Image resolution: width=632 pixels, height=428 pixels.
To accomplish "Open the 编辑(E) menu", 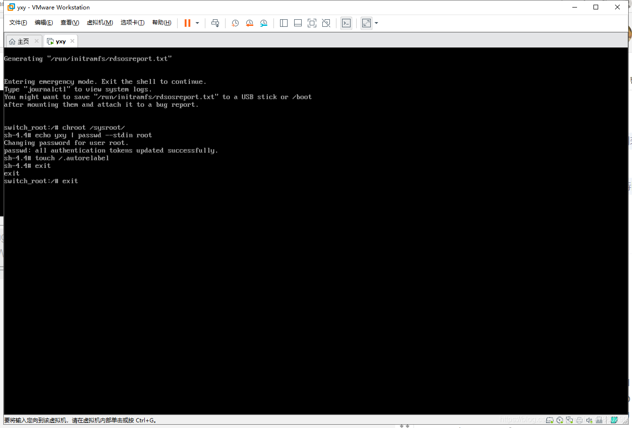I will pyautogui.click(x=44, y=23).
